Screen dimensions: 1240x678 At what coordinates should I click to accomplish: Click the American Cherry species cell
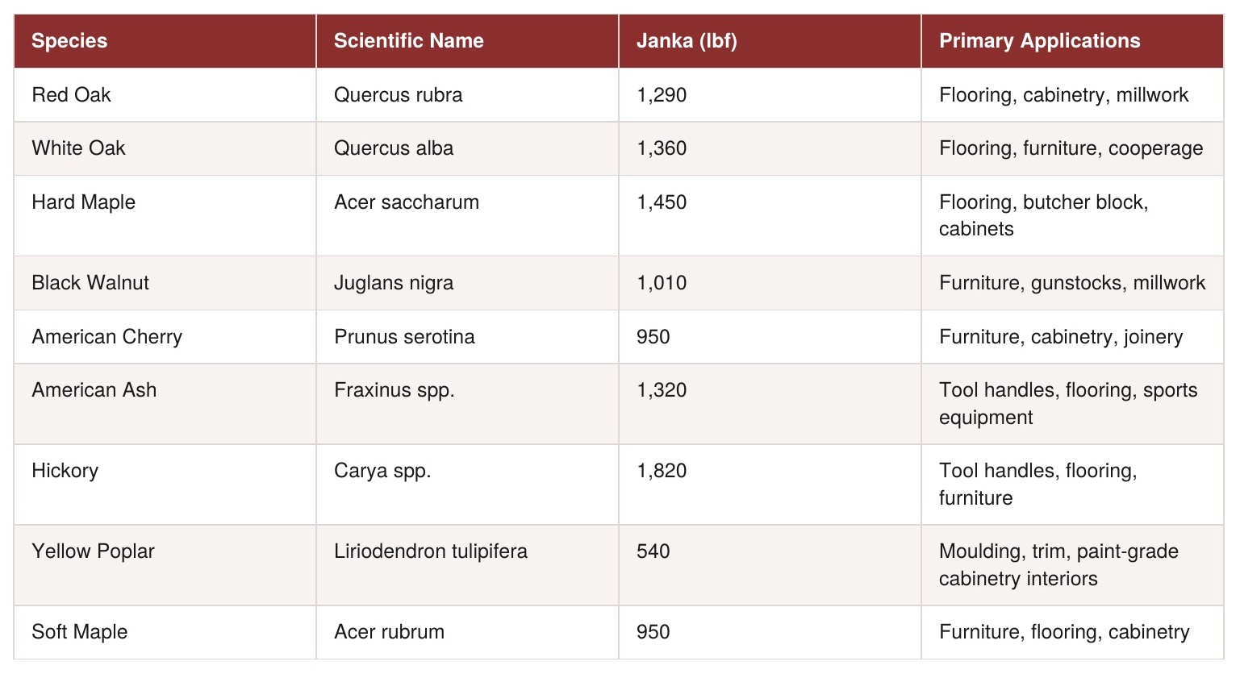165,337
